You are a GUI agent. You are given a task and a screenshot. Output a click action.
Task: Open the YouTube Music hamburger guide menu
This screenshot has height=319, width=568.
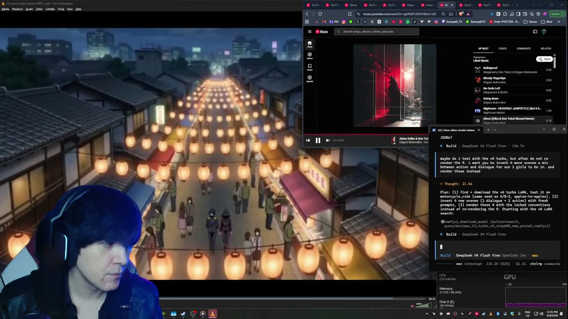click(x=310, y=31)
